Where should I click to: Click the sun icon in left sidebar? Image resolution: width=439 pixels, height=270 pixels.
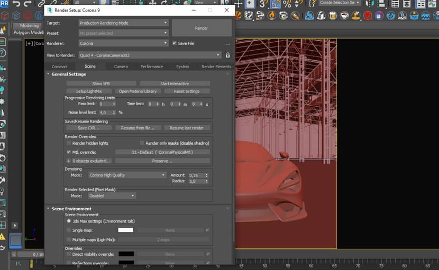(2, 101)
